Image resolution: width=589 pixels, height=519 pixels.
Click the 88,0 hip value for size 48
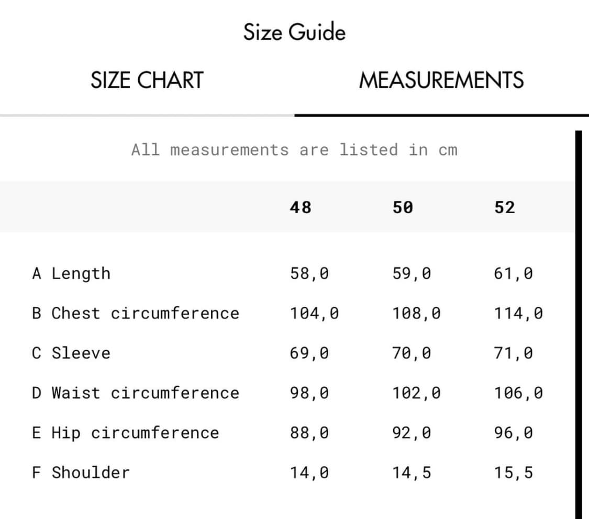(309, 433)
